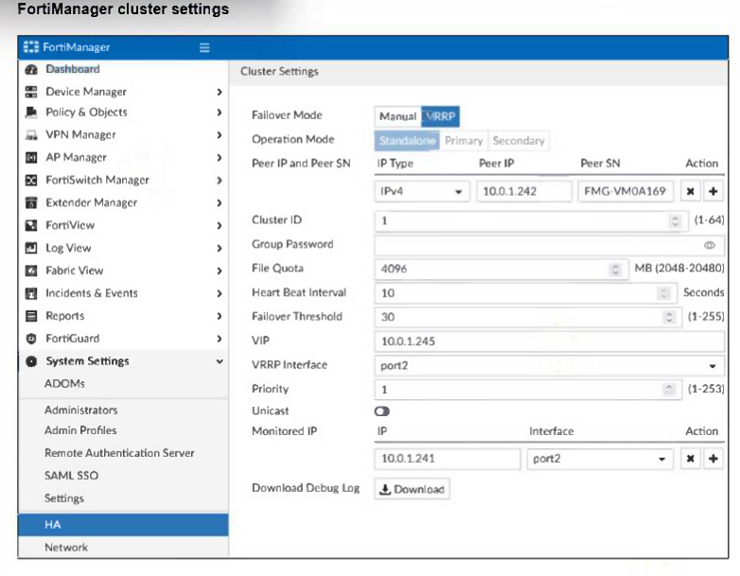Remove the peer IP row with X

[x=692, y=191]
